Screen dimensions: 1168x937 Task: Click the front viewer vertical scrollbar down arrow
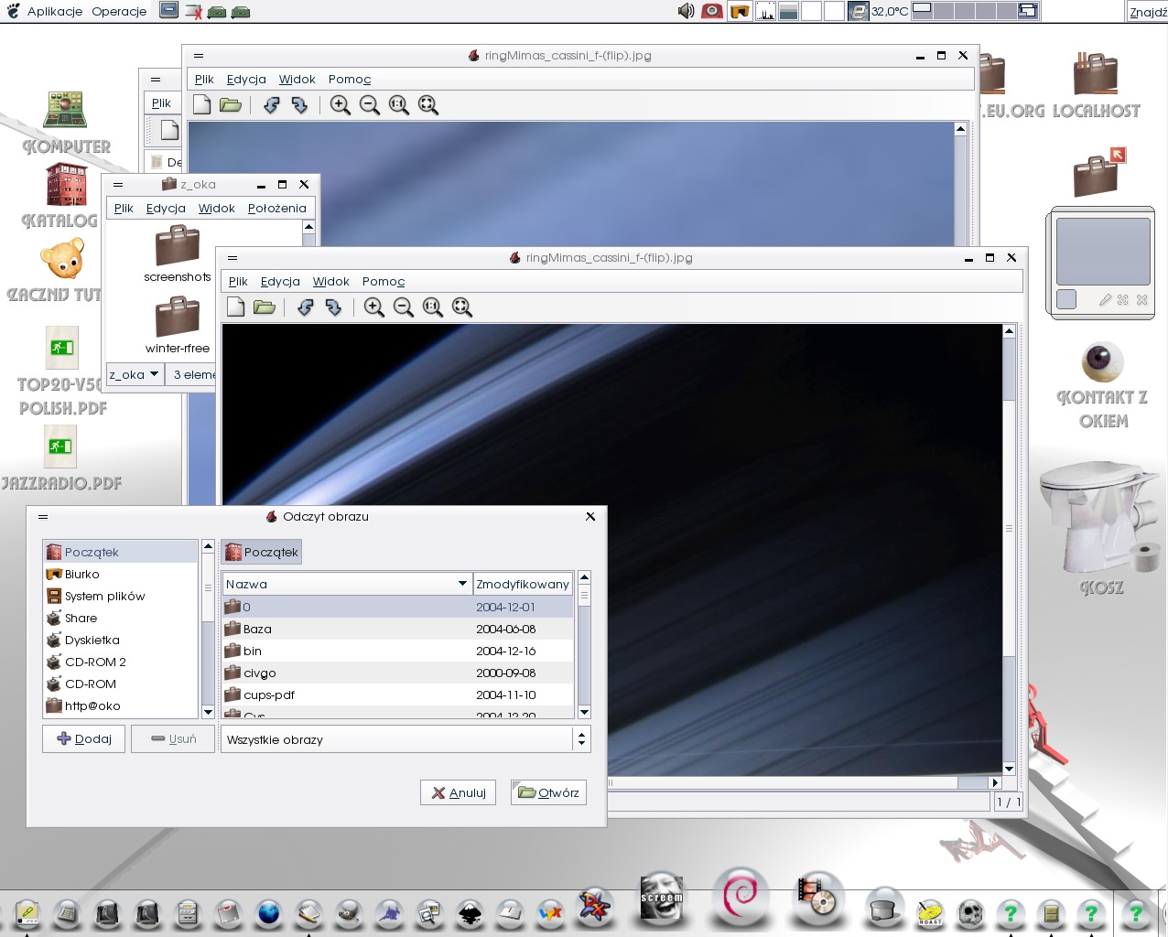pyautogui.click(x=1009, y=769)
